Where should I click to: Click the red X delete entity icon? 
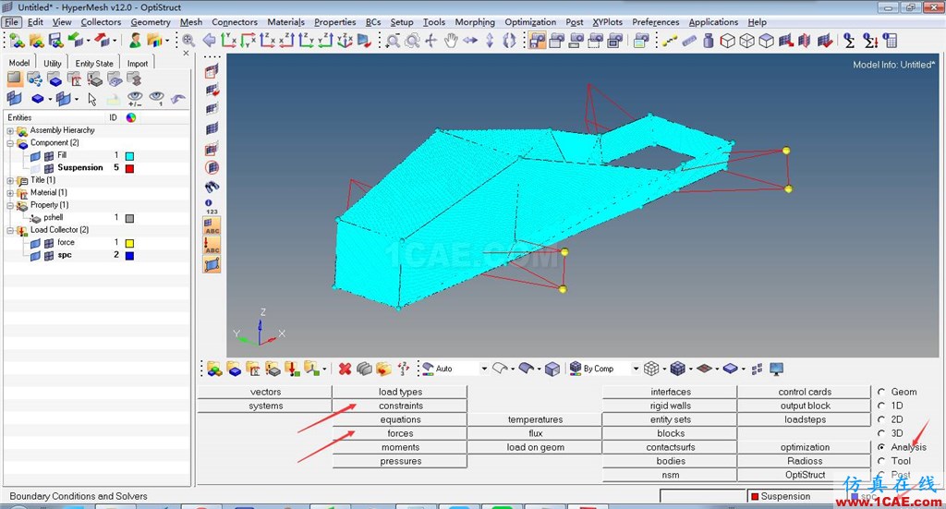tap(346, 369)
